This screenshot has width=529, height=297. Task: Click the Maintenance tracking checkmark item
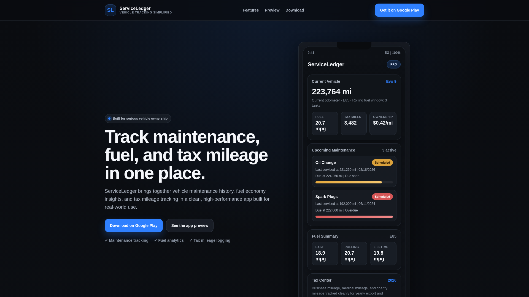[x=126, y=240]
